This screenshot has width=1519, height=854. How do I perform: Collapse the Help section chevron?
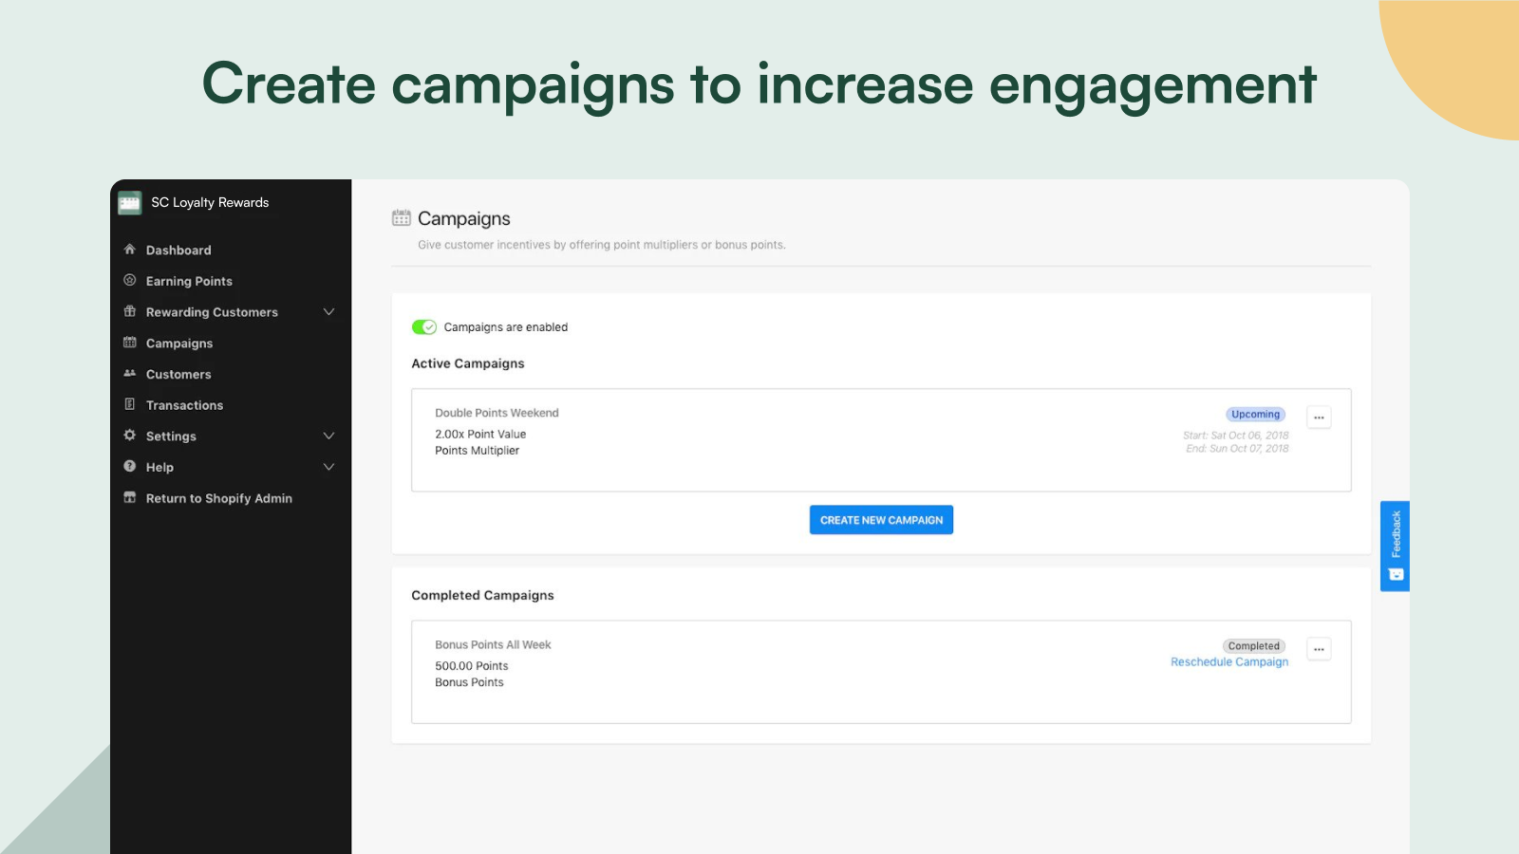tap(329, 467)
